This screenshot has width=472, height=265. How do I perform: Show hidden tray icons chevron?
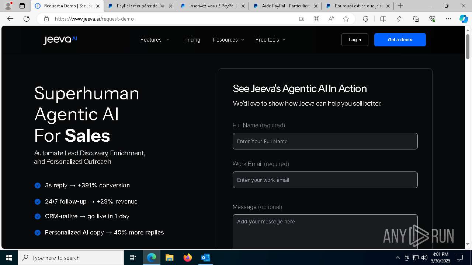tap(398, 258)
